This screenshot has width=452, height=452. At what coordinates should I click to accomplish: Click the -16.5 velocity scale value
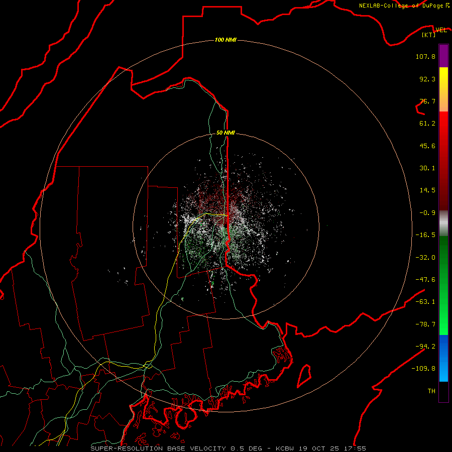pos(425,235)
